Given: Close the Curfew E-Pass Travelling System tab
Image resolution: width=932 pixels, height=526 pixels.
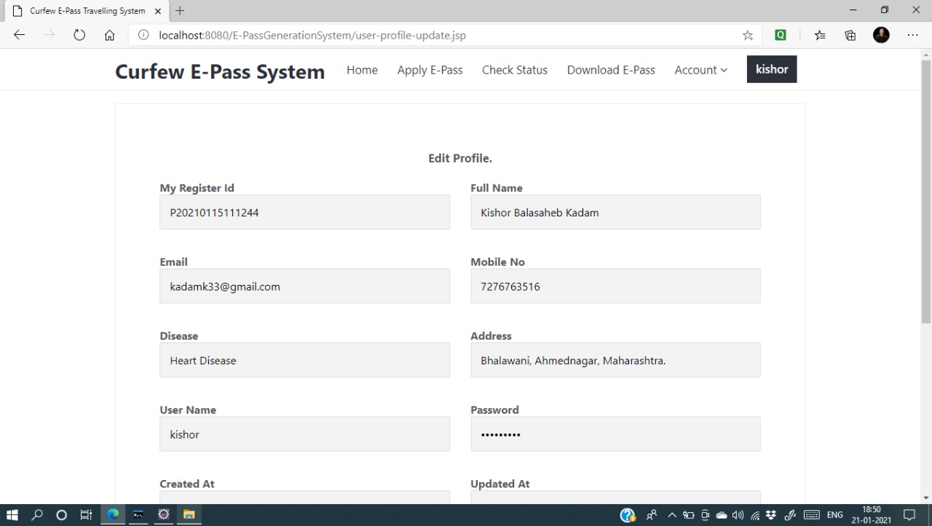Looking at the screenshot, I should 158,11.
